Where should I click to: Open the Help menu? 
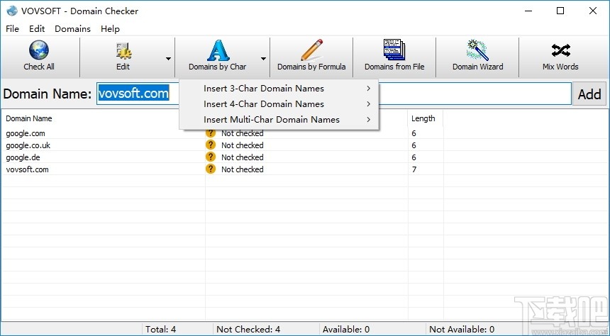click(110, 29)
